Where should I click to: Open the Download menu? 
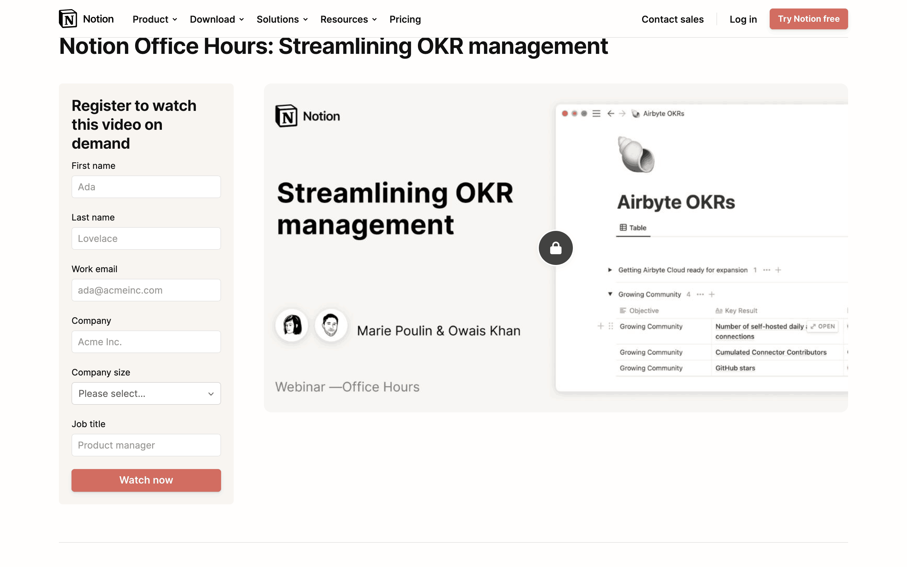pyautogui.click(x=217, y=19)
